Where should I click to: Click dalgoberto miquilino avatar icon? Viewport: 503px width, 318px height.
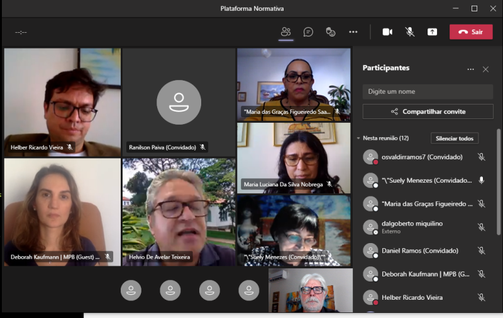[370, 227]
